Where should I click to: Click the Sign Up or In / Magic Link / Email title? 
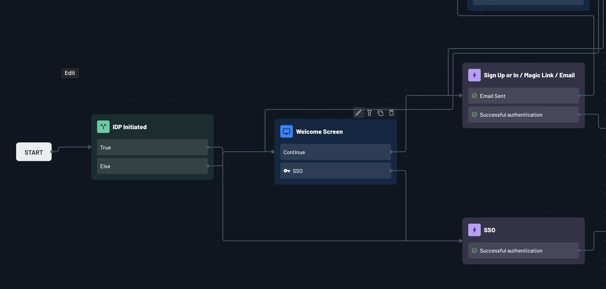click(x=529, y=75)
